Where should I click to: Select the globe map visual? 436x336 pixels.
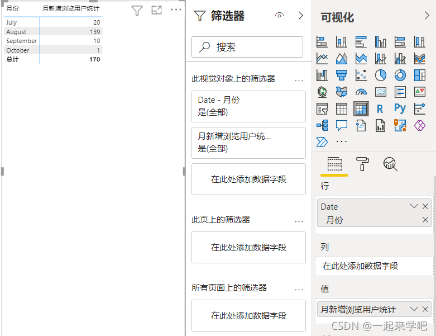click(x=322, y=92)
